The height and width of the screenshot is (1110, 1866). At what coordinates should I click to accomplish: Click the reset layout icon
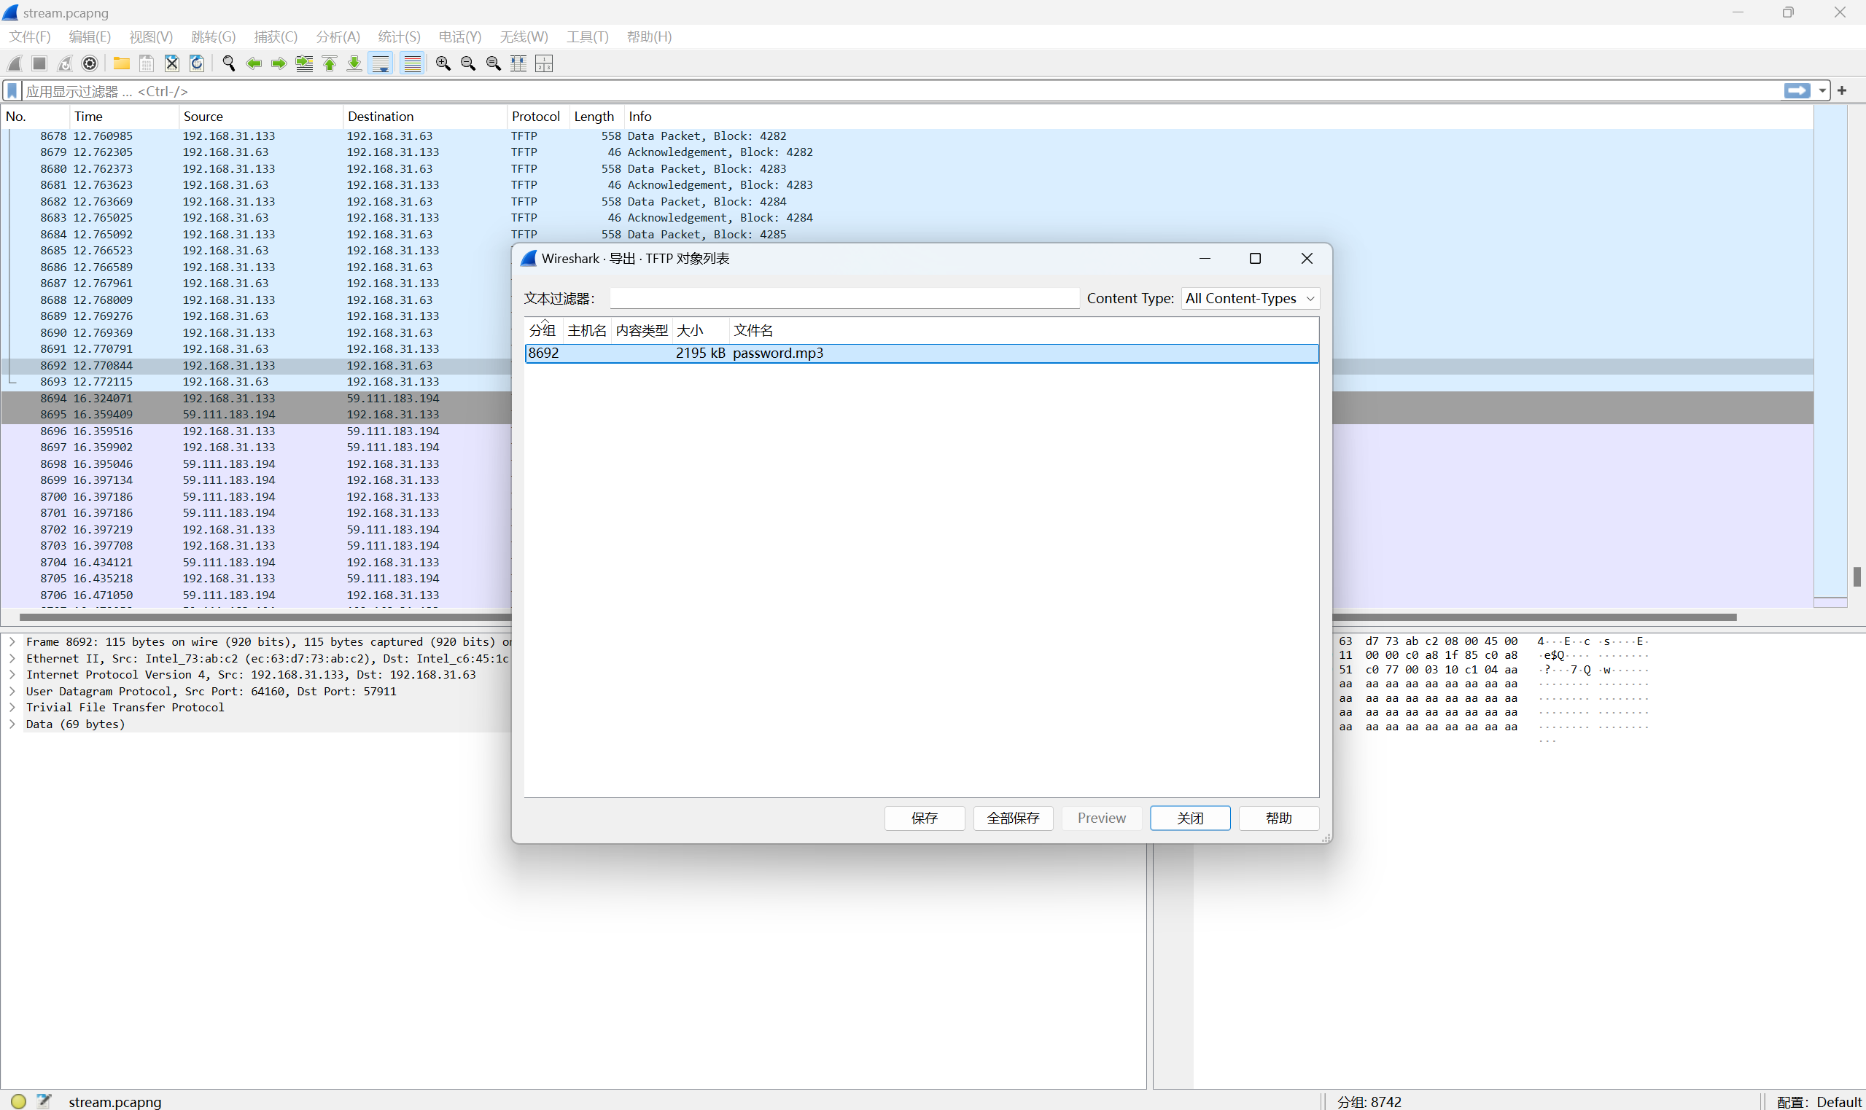coord(544,63)
